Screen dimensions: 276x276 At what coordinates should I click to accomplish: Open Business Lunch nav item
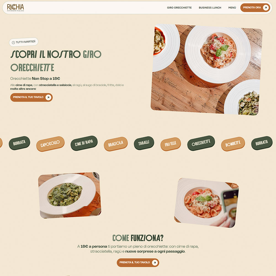click(210, 7)
